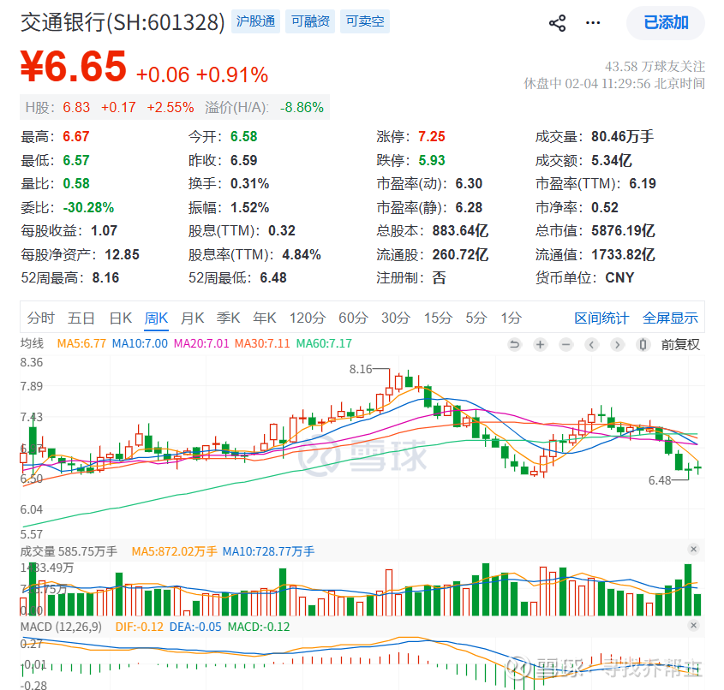Click the chart pan right arrow
724x690 pixels.
pyautogui.click(x=618, y=344)
